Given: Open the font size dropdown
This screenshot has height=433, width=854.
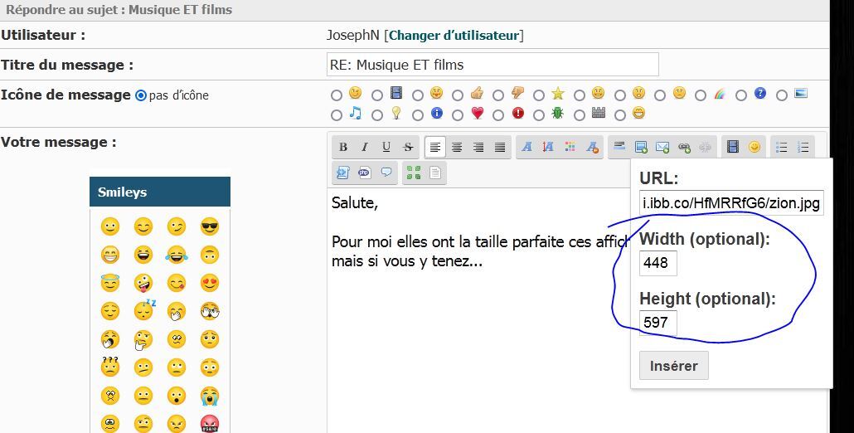Looking at the screenshot, I should [x=547, y=148].
